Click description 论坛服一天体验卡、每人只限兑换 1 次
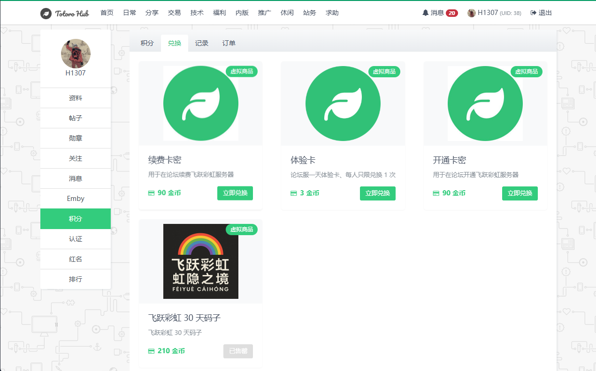Viewport: 596px width, 371px height. pos(343,175)
